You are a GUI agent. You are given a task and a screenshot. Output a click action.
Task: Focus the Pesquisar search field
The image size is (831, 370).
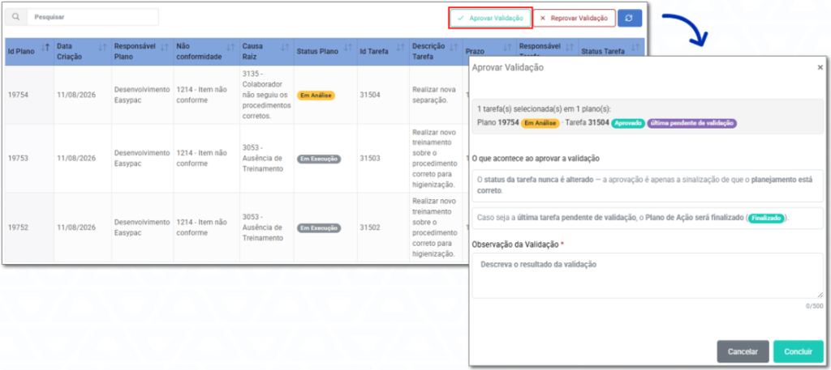coord(93,17)
